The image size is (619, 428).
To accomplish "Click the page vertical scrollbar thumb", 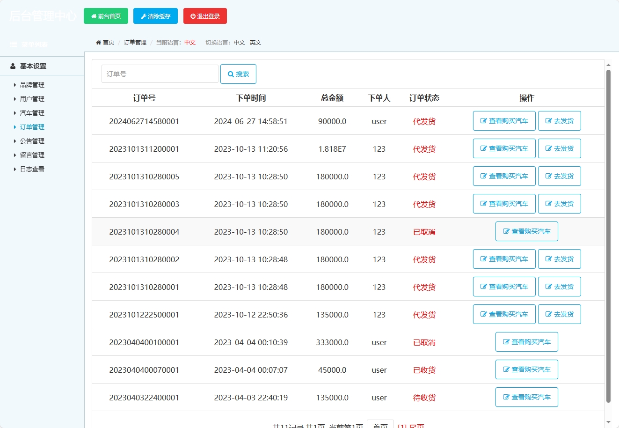I will [608, 234].
